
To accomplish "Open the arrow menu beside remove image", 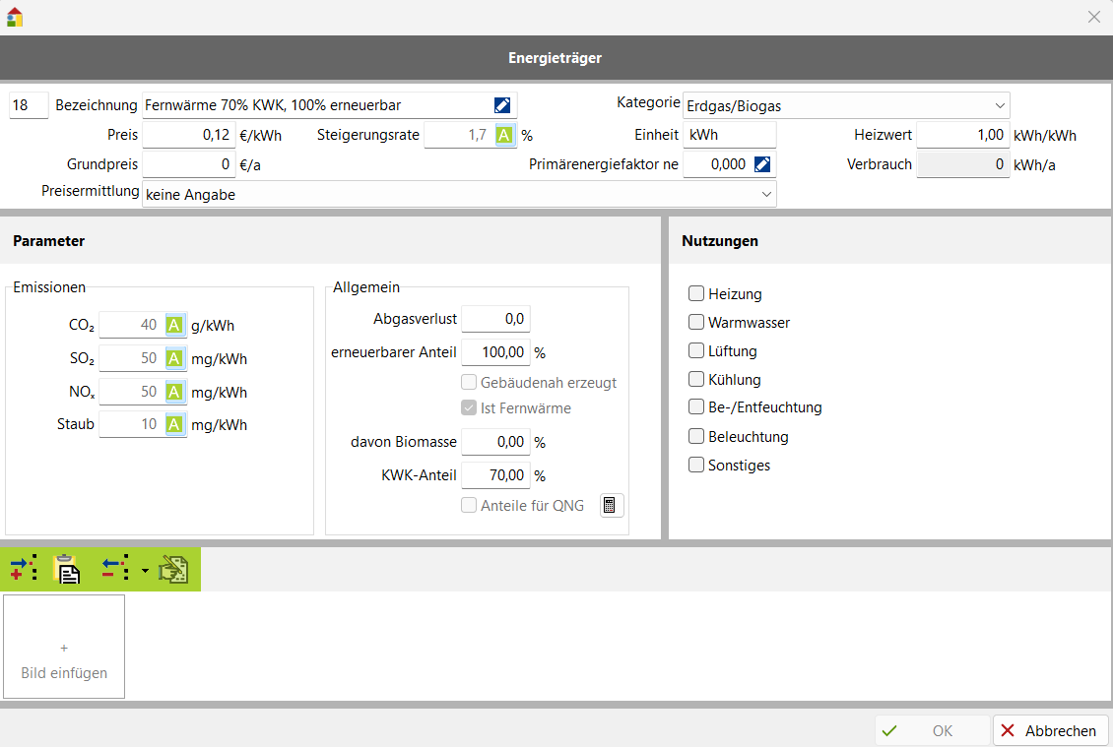I will click(x=145, y=570).
